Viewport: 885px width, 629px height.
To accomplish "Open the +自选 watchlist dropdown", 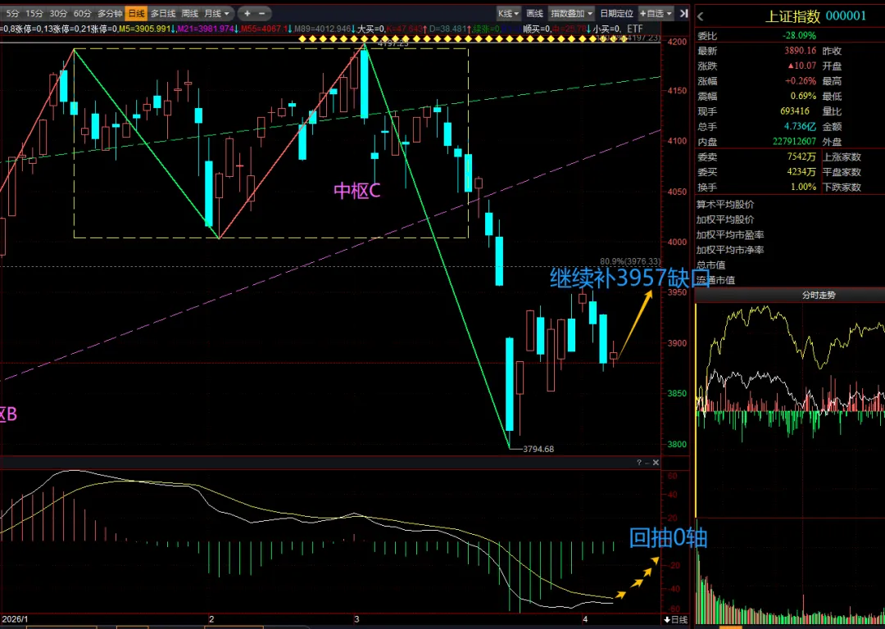I will [656, 13].
